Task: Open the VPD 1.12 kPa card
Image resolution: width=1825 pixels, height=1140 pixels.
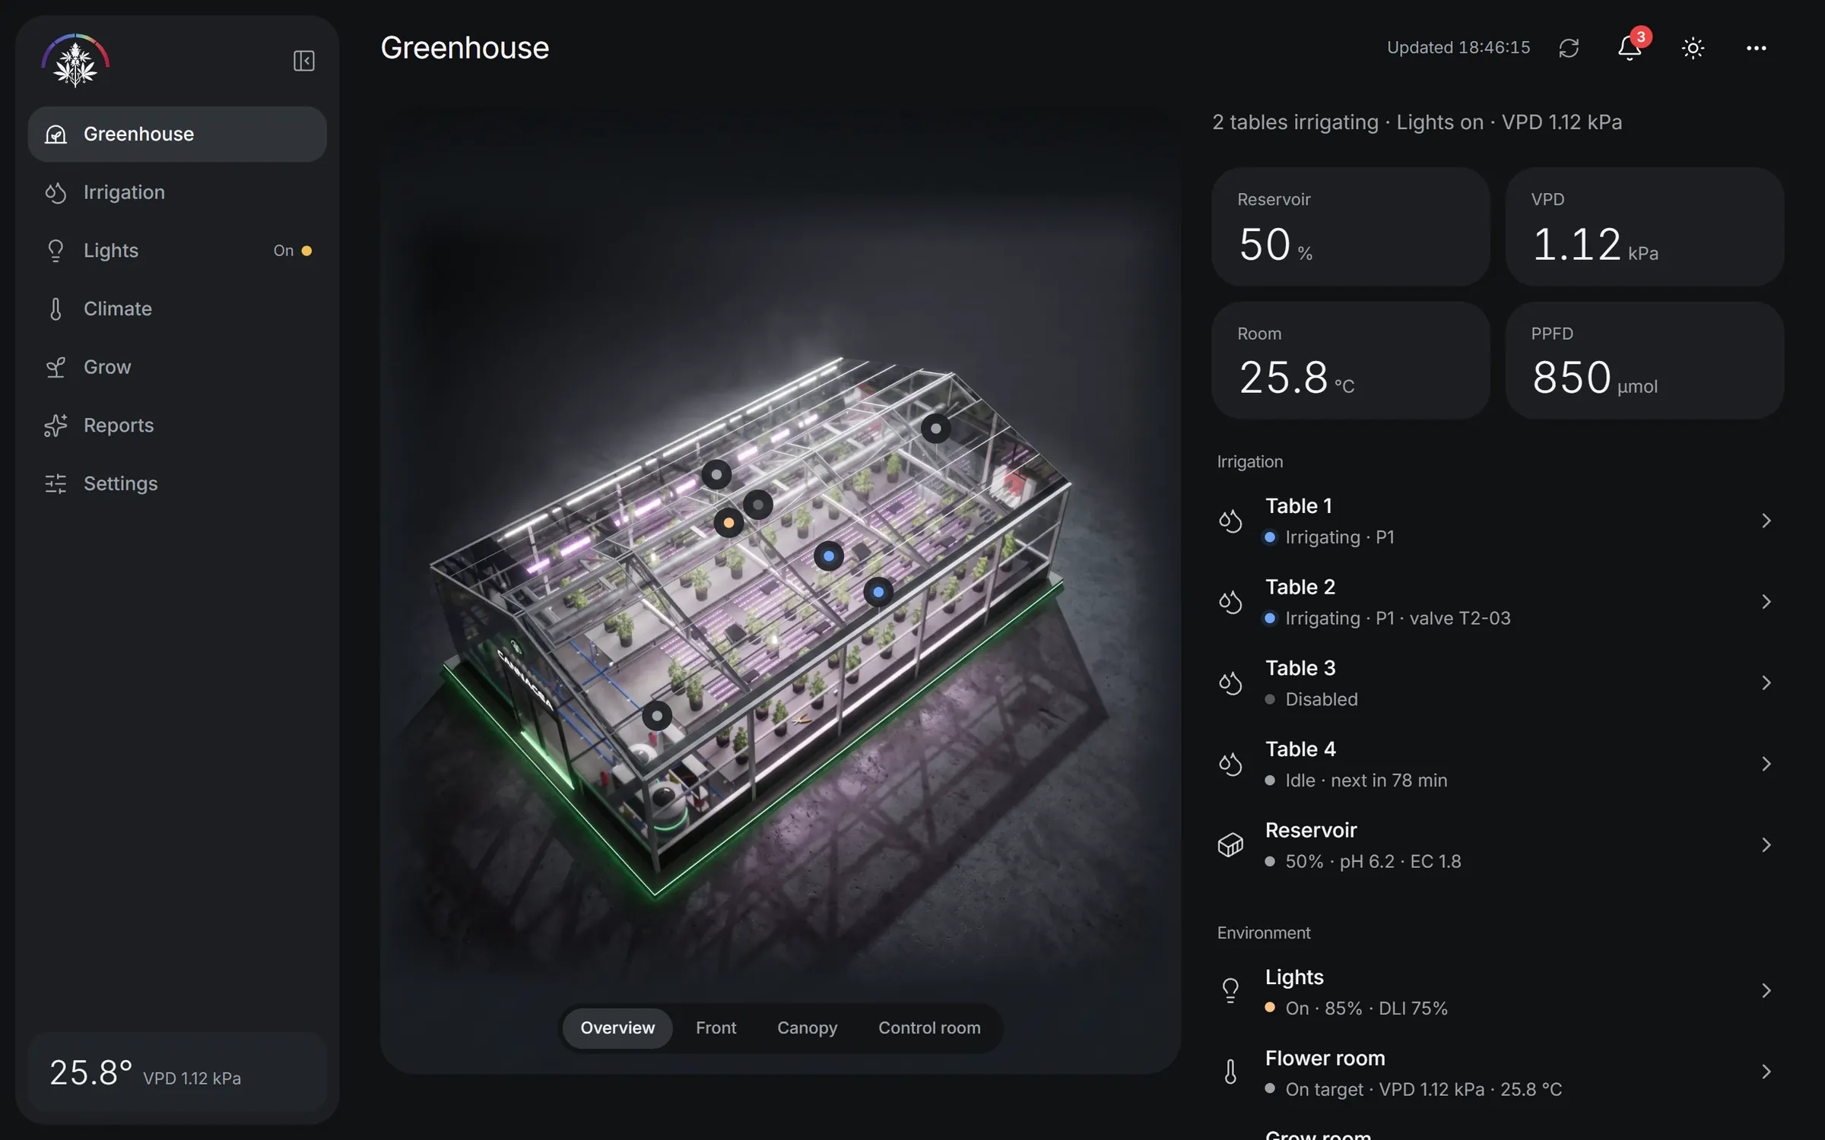Action: [1644, 226]
